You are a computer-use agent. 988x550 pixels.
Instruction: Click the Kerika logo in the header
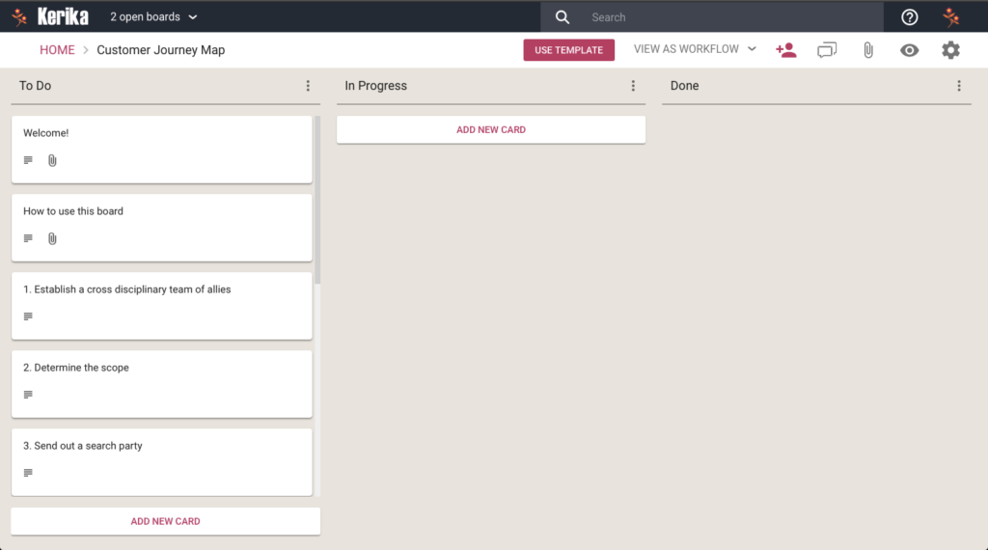51,16
